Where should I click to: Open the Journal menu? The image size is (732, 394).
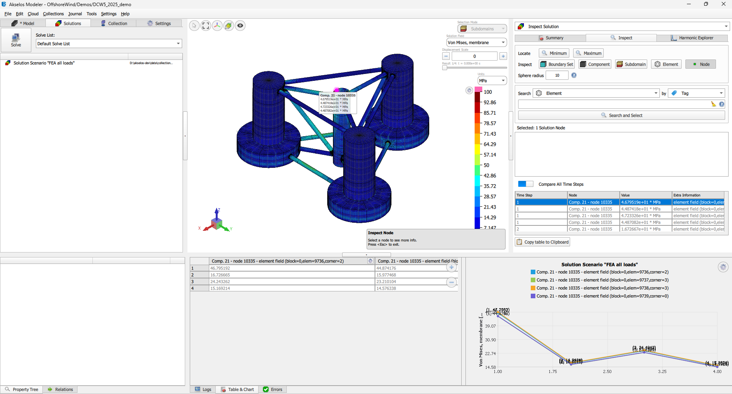(75, 14)
